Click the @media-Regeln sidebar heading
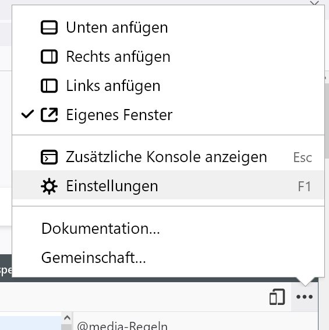Viewport: 329px width, 330px height. click(122, 326)
